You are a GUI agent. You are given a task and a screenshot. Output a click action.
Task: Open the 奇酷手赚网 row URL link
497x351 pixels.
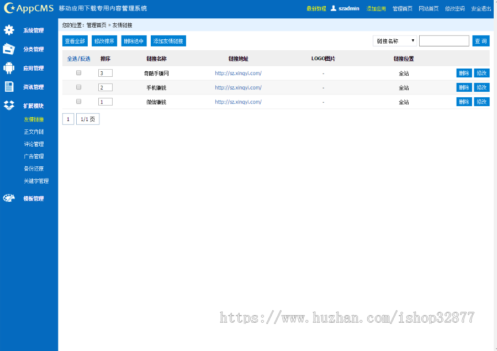point(238,74)
